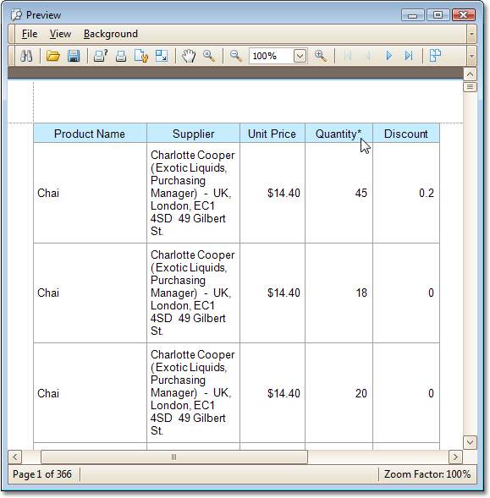Click the Scale icon in toolbar

[x=162, y=56]
